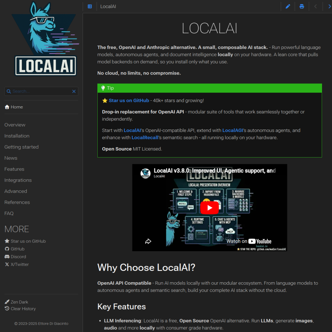
Task: Click the edit page pencil icon
Action: click(288, 6)
